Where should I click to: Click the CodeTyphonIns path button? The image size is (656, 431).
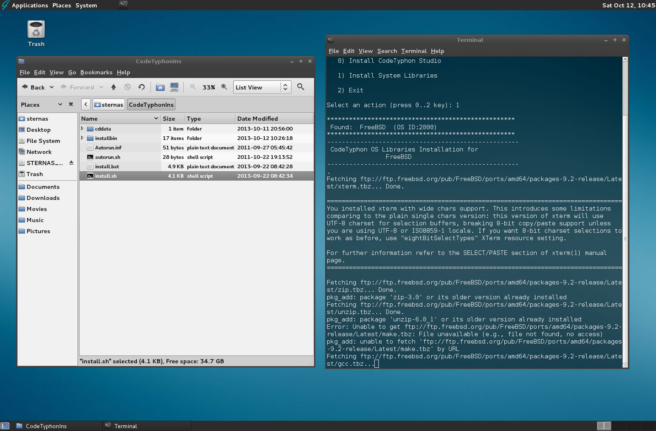coord(151,105)
